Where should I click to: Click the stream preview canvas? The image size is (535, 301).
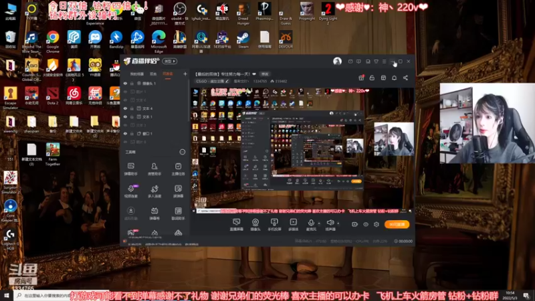point(302,150)
